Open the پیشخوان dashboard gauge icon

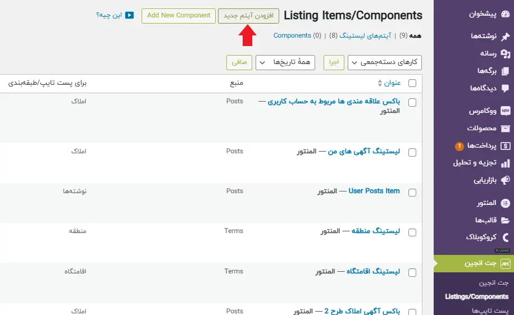tap(505, 14)
